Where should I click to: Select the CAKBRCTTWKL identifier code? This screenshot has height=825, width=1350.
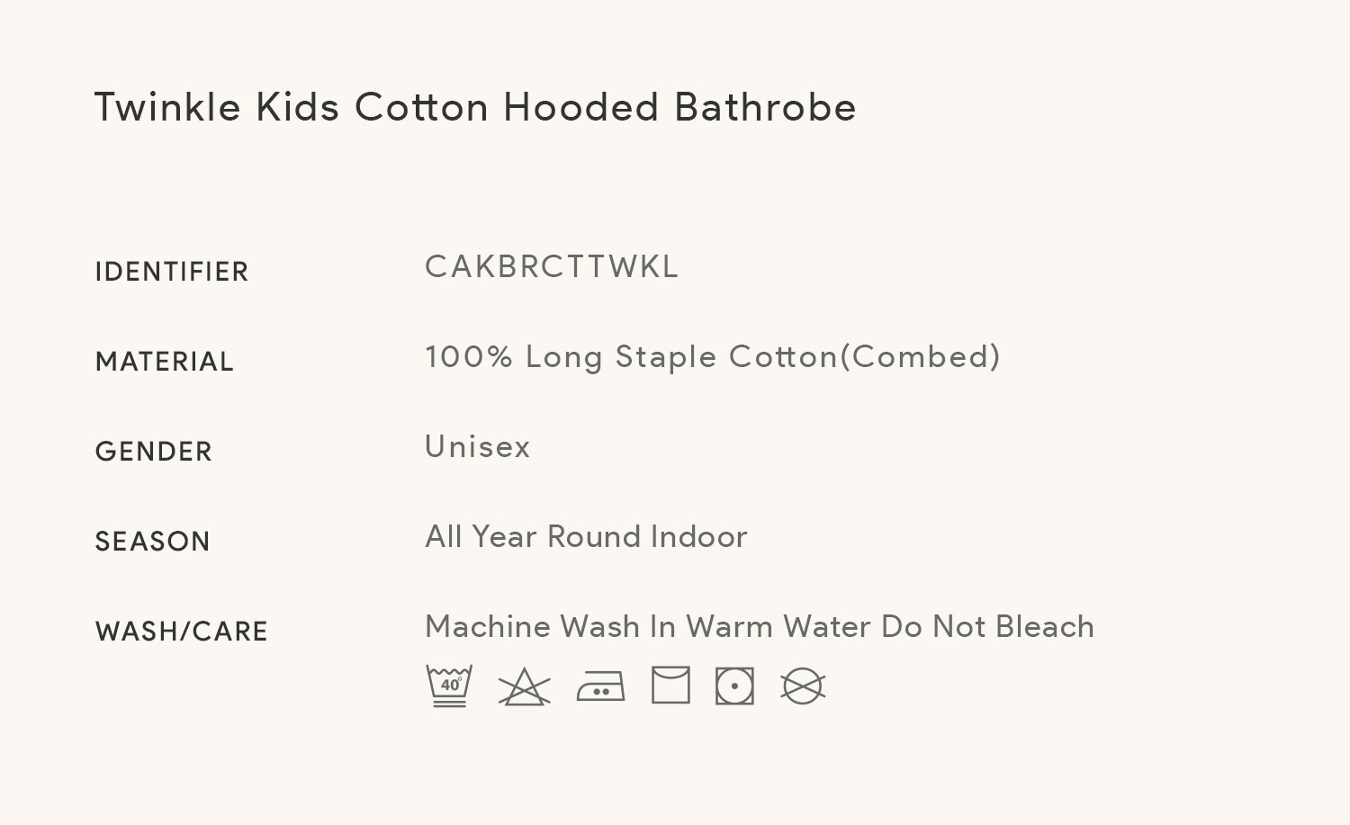coord(552,266)
